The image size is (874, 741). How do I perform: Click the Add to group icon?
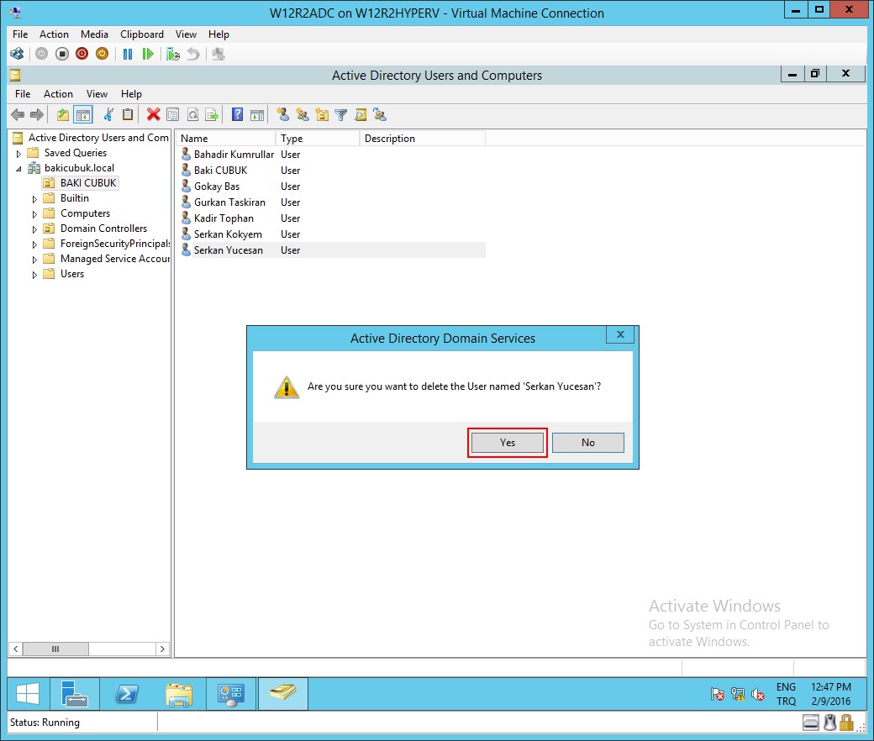point(380,115)
